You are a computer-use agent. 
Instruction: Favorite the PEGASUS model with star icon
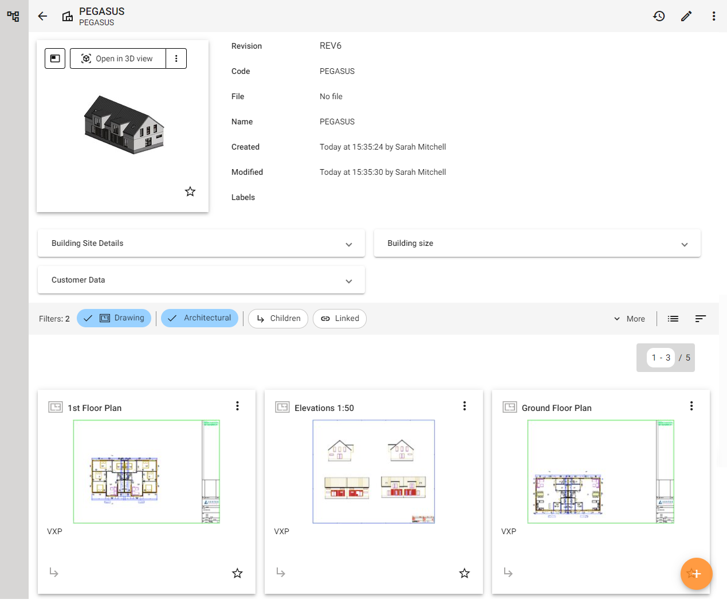pos(190,191)
